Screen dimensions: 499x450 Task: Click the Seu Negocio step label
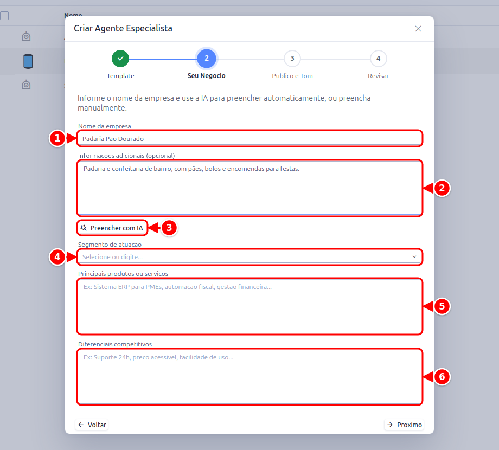point(206,76)
